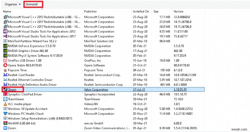Click MiniTool Solution Ltd. publisher cell

(x=99, y=41)
